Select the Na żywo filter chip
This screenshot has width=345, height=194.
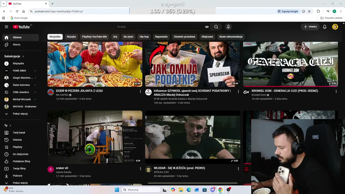pyautogui.click(x=128, y=37)
